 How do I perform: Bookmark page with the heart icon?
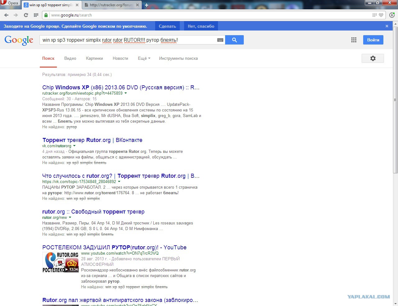(x=381, y=15)
